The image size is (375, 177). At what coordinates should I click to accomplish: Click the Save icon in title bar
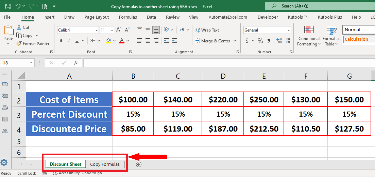click(x=8, y=6)
